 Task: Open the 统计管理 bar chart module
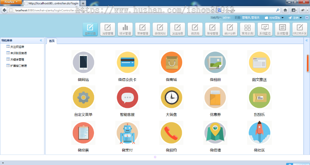tap(125, 29)
